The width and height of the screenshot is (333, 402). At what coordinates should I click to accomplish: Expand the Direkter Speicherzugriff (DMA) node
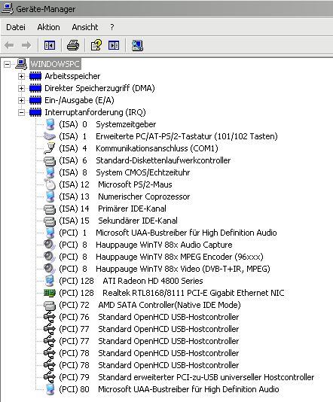[22, 88]
